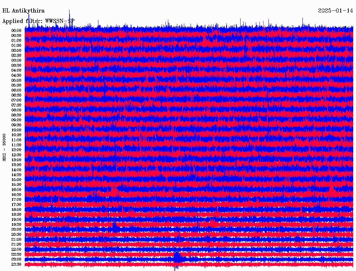Select the 23:30 time label

(x=16, y=264)
